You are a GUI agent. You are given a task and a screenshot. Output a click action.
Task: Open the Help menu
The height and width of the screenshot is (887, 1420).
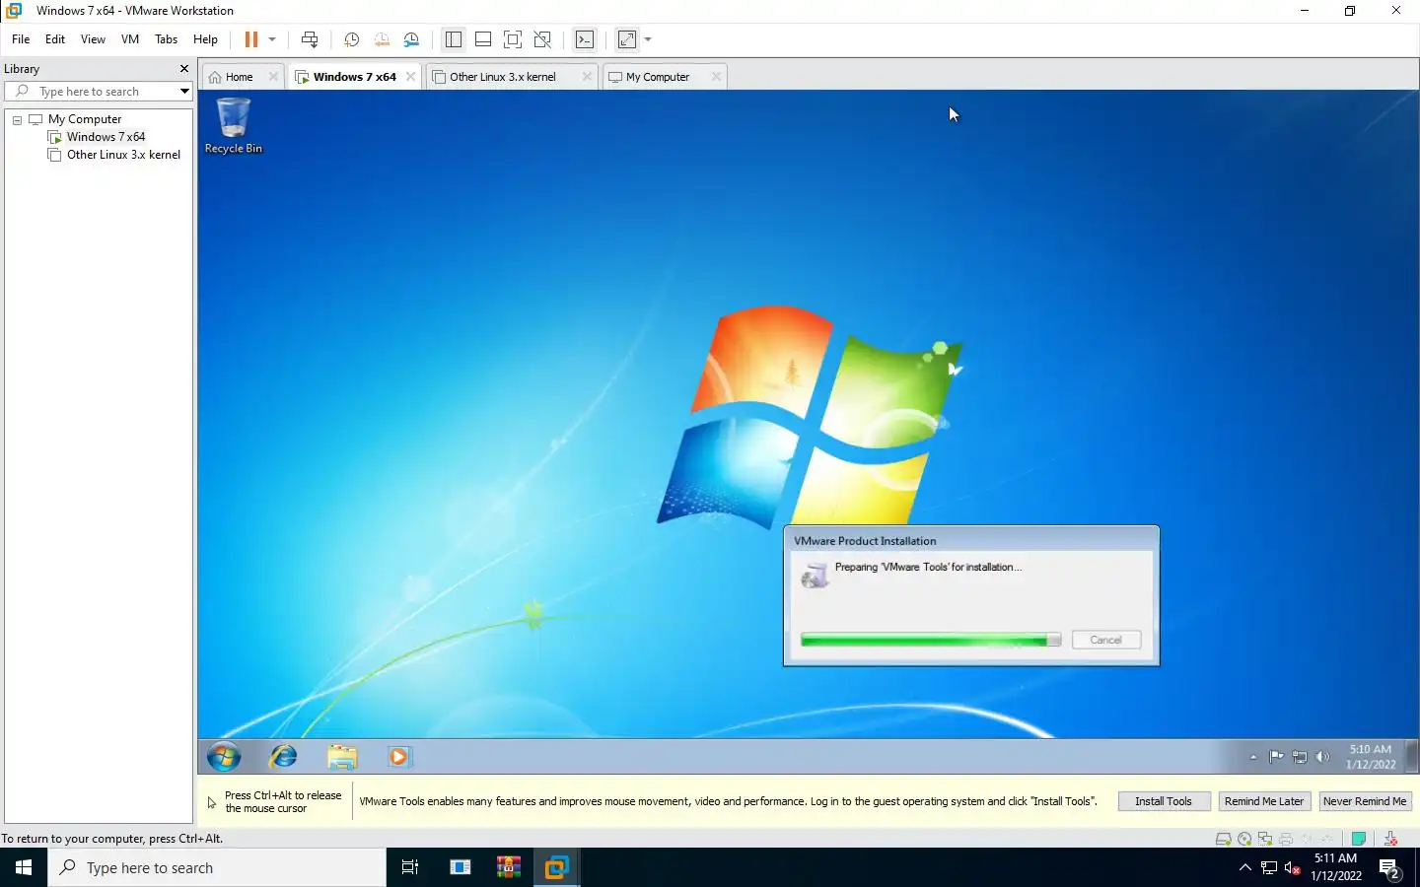point(205,39)
